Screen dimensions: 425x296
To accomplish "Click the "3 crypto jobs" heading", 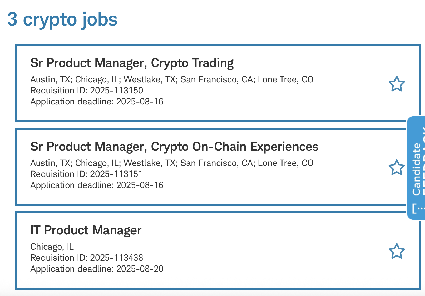I will tap(62, 19).
